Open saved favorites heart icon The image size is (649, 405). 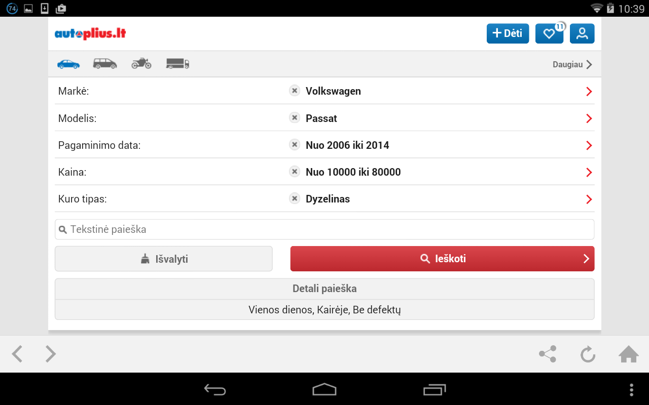click(x=549, y=33)
